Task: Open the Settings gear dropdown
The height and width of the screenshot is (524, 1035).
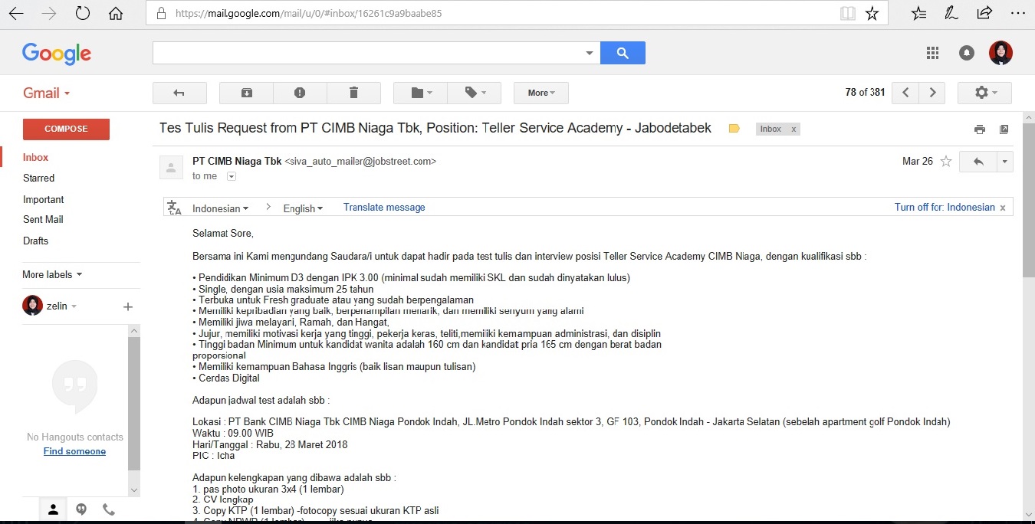Action: pyautogui.click(x=985, y=93)
